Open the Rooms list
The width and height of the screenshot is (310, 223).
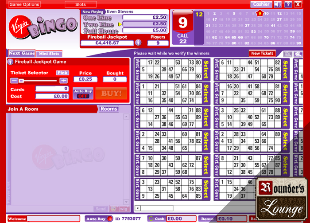click(109, 109)
